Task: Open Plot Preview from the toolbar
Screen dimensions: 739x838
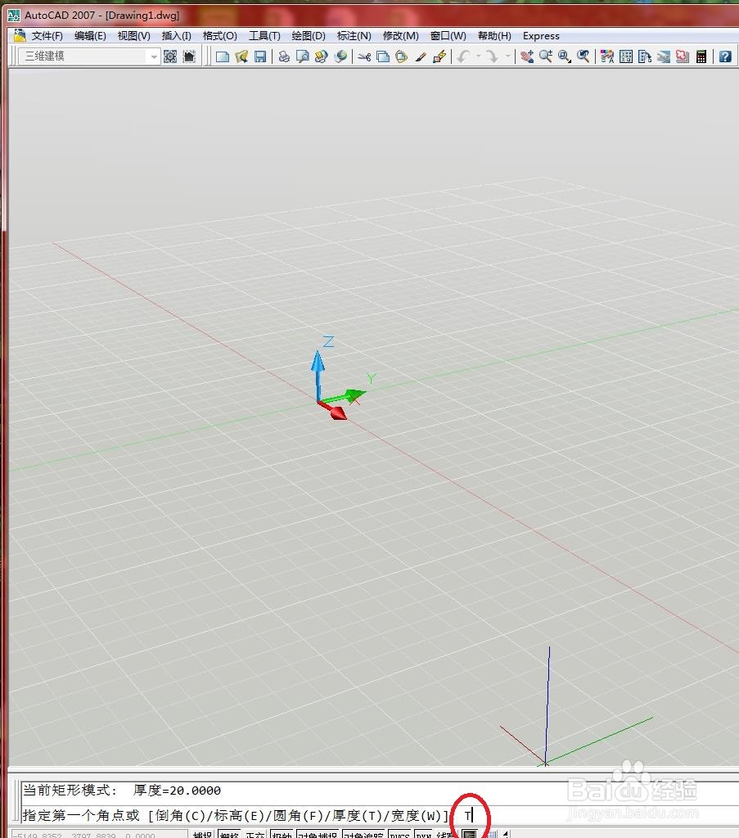Action: pyautogui.click(x=303, y=56)
